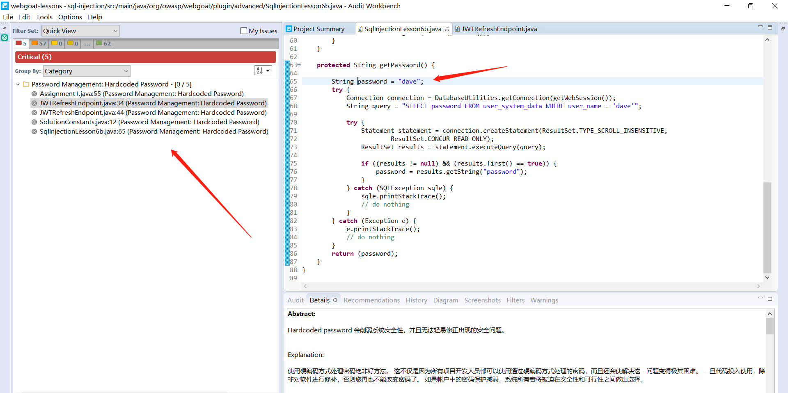
Task: Open the sort options dropdown arrow
Action: coord(268,70)
